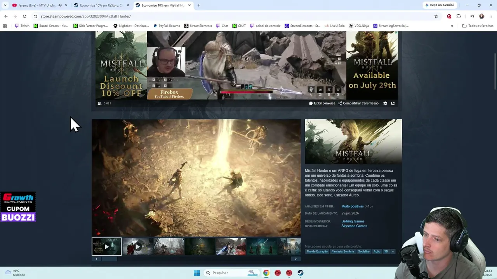Select the second video thumbnail with play icon

(137, 247)
